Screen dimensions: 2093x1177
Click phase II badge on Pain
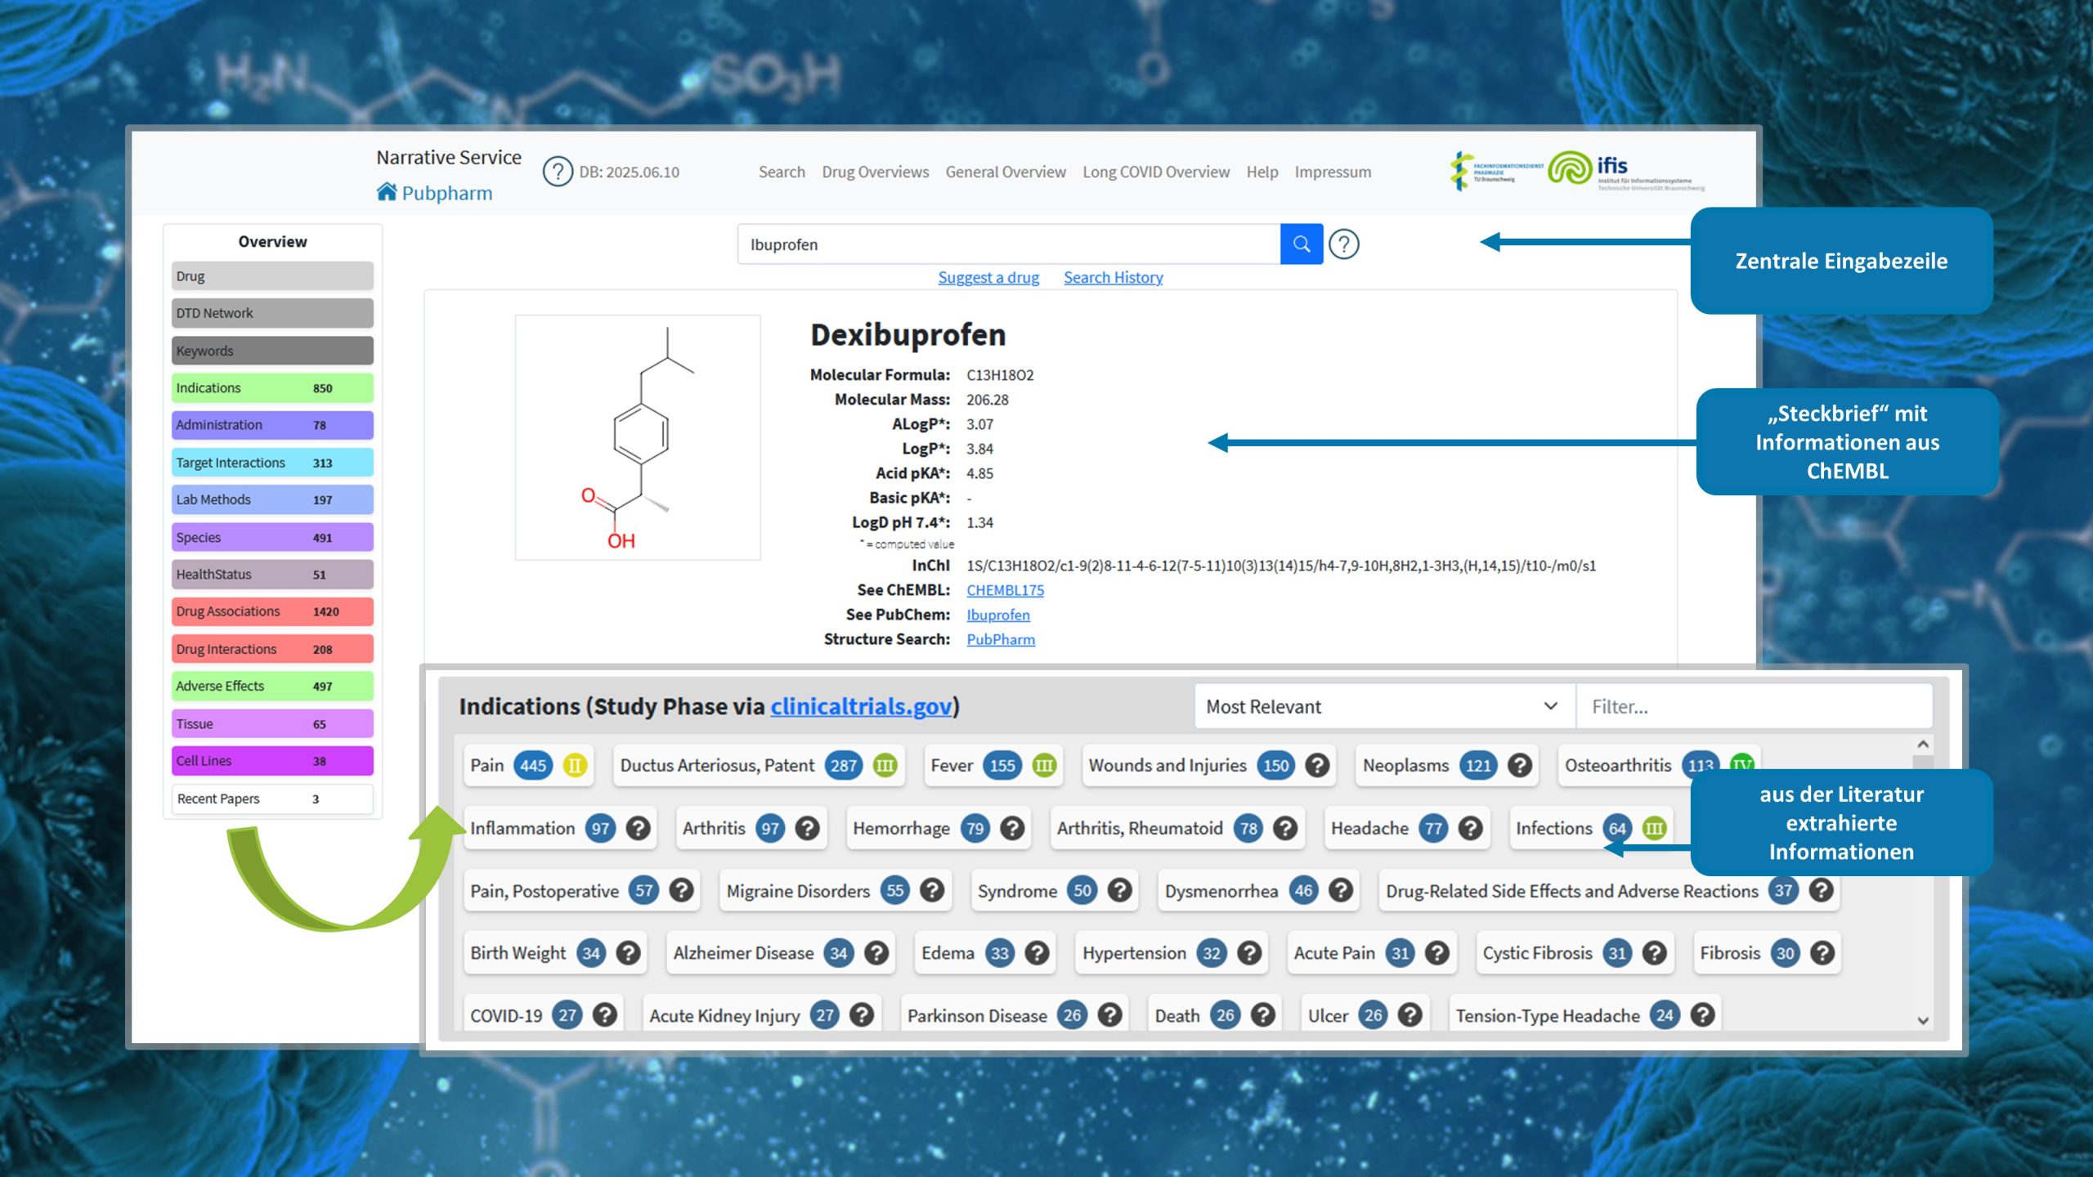click(575, 765)
